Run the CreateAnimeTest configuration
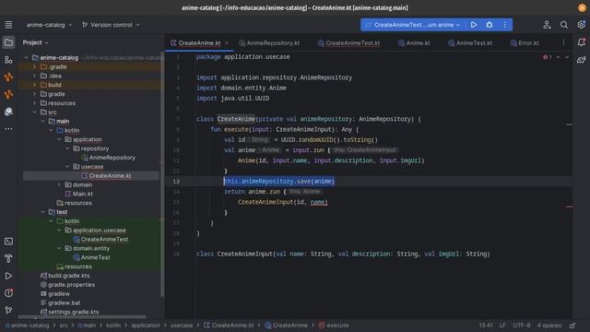 tap(474, 25)
